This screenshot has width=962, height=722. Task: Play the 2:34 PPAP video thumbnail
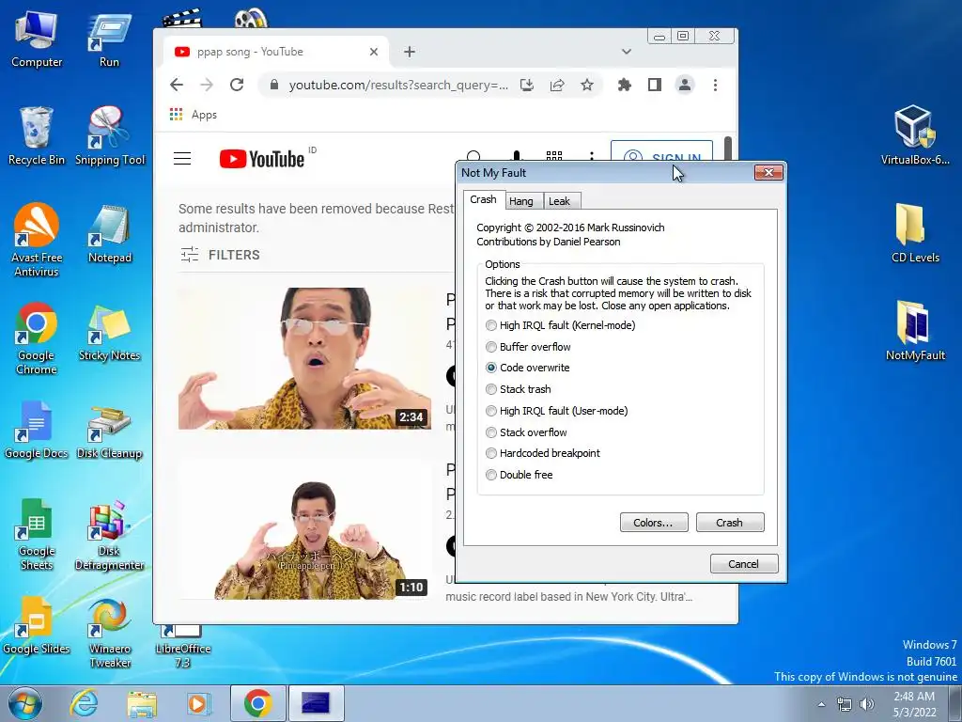point(305,358)
